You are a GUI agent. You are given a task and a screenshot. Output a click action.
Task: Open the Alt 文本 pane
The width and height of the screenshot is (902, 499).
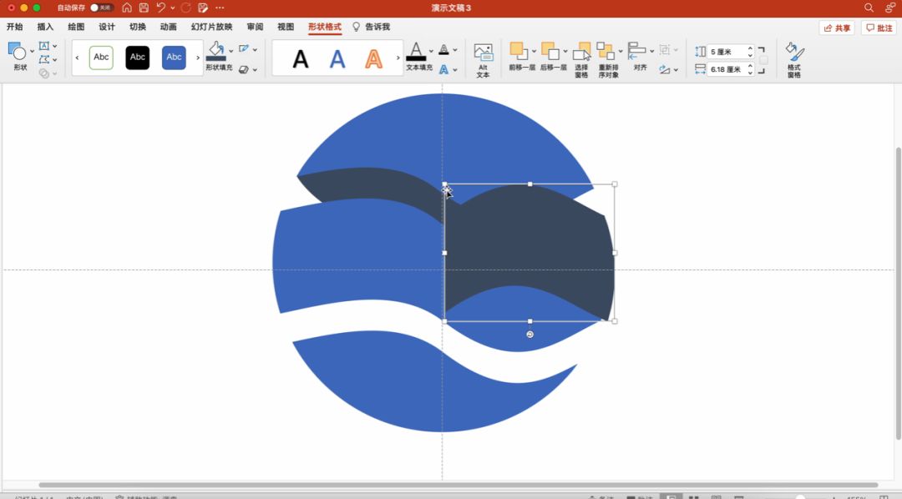pos(484,60)
